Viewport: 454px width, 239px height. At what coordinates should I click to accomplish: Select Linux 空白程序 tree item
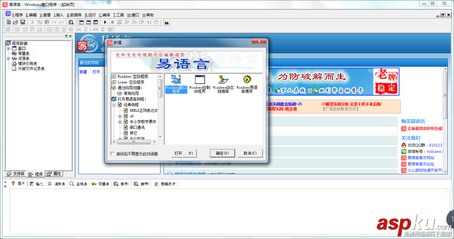(131, 82)
